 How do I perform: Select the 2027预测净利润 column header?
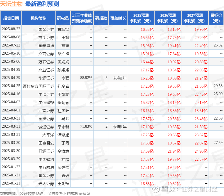pyautogui.click(x=195, y=18)
